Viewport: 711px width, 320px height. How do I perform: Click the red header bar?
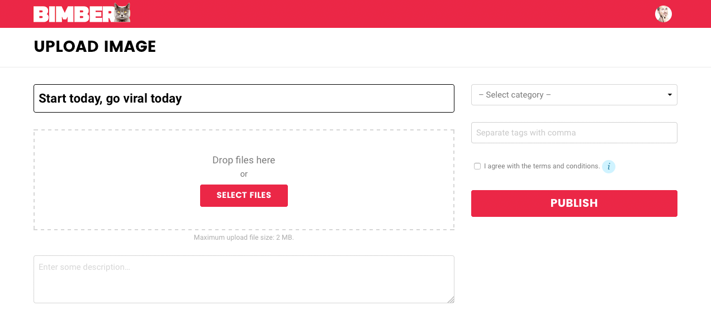click(355, 14)
